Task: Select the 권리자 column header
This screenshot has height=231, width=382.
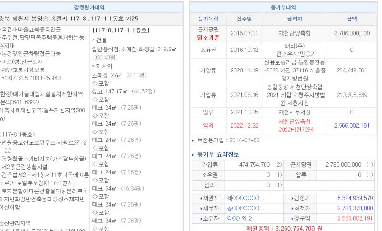Action: (x=295, y=19)
